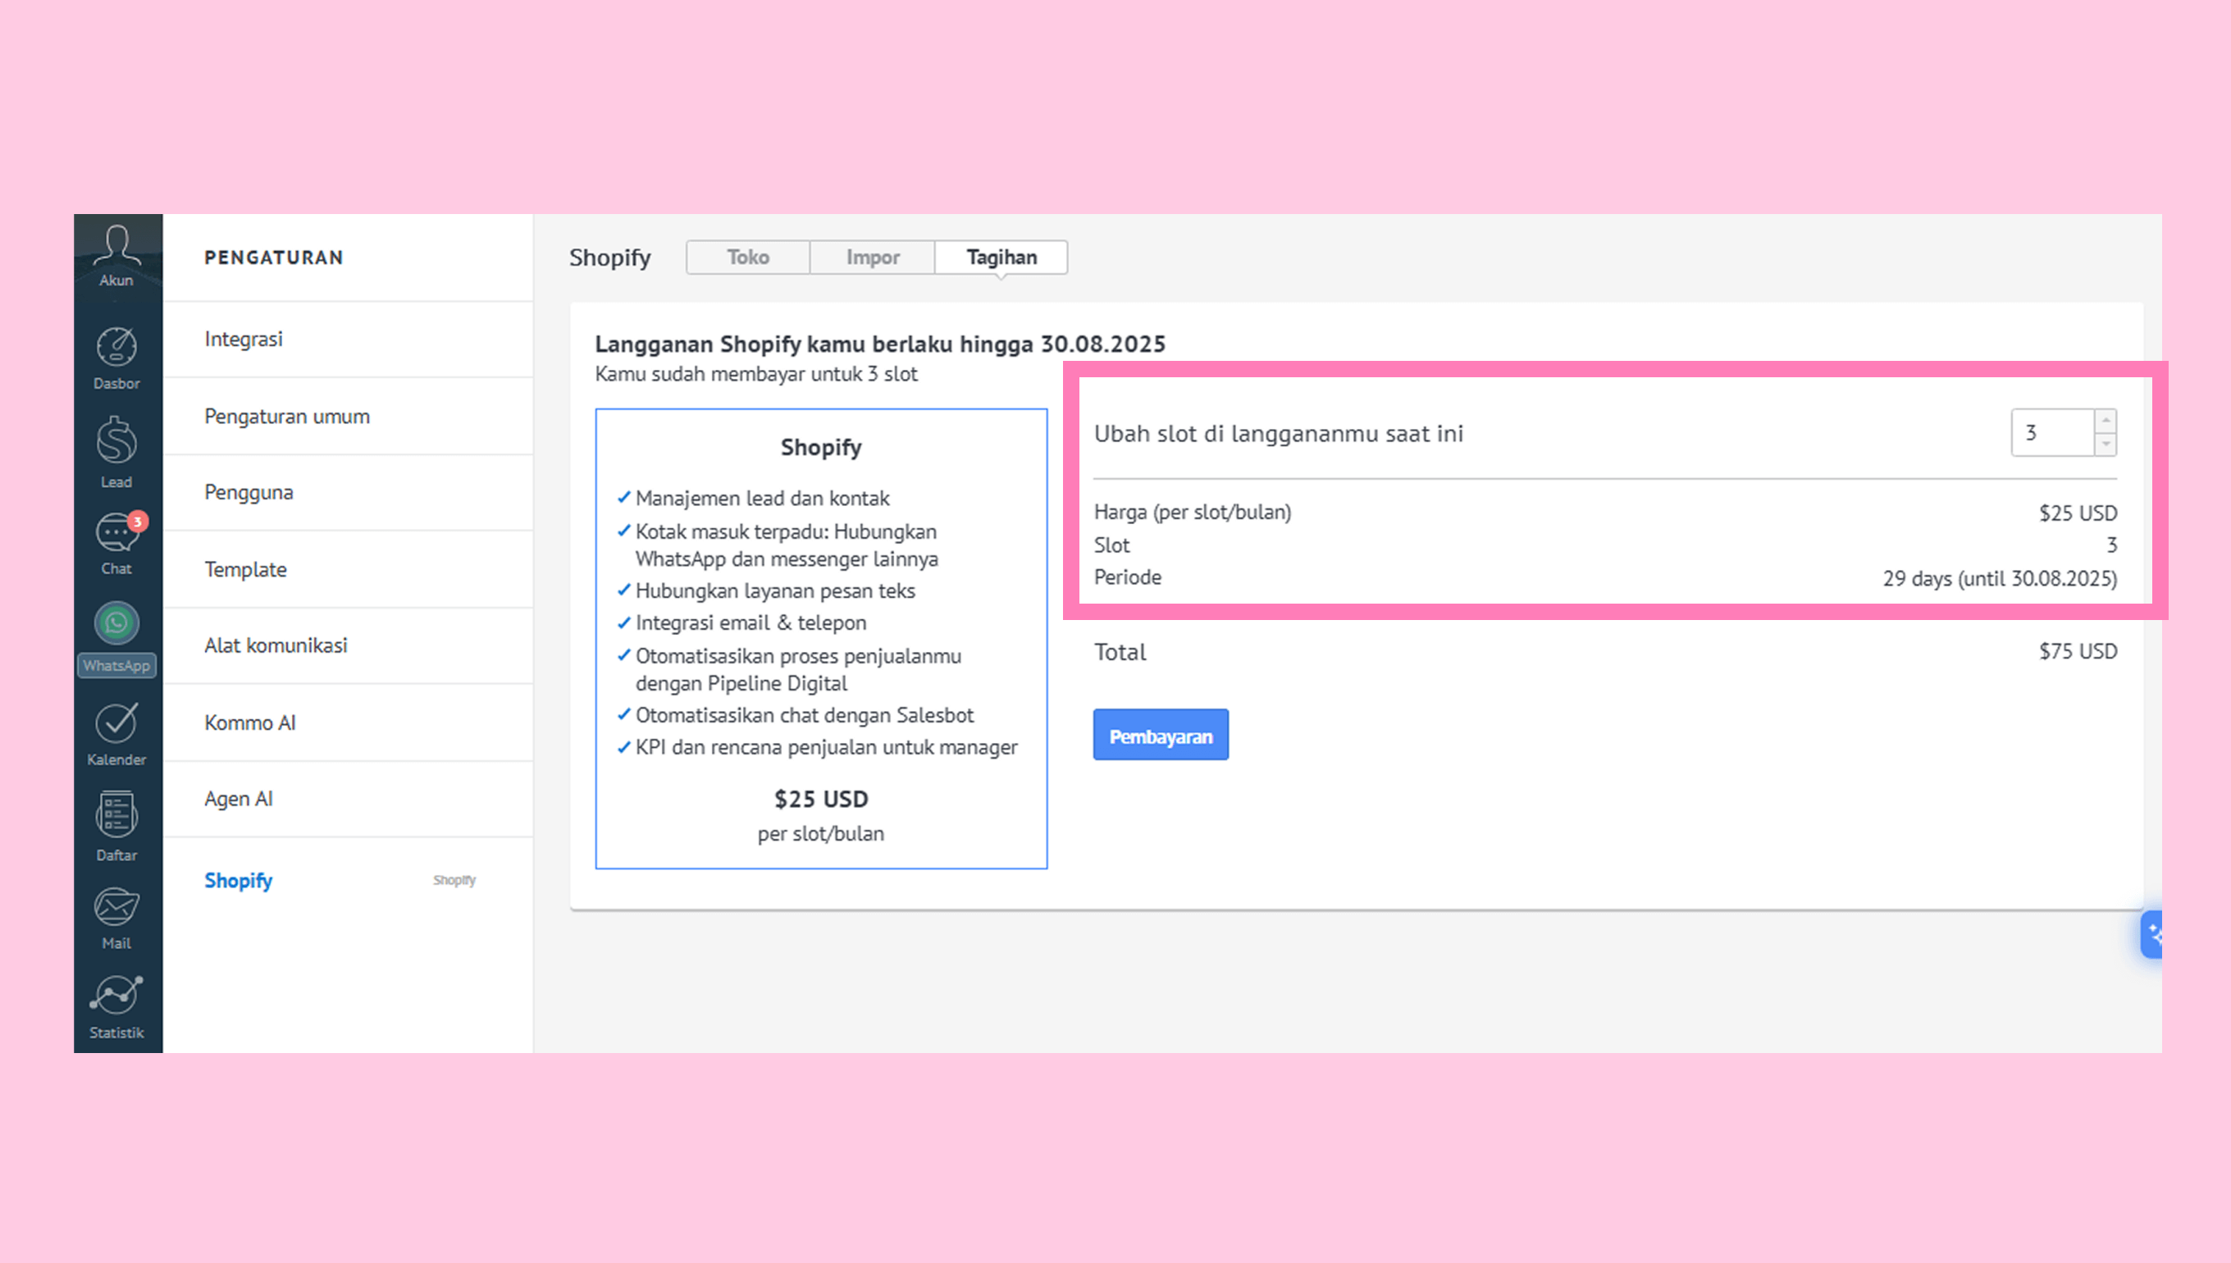Open Pengaturan umum settings

348,417
